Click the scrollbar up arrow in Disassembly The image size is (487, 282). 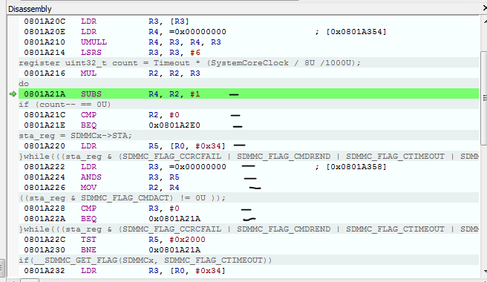(485, 21)
